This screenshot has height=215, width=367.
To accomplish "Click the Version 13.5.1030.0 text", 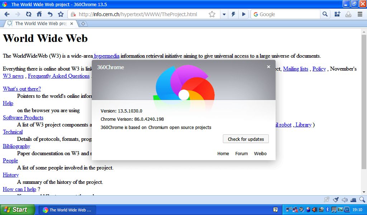I will (121, 111).
